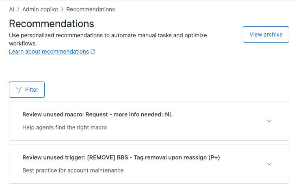Click the external-link icon beside Learn about recommendations
Viewport: 296px width, 187px height.
(93, 52)
